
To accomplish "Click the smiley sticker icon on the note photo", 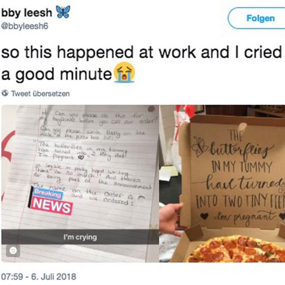I will (13, 251).
